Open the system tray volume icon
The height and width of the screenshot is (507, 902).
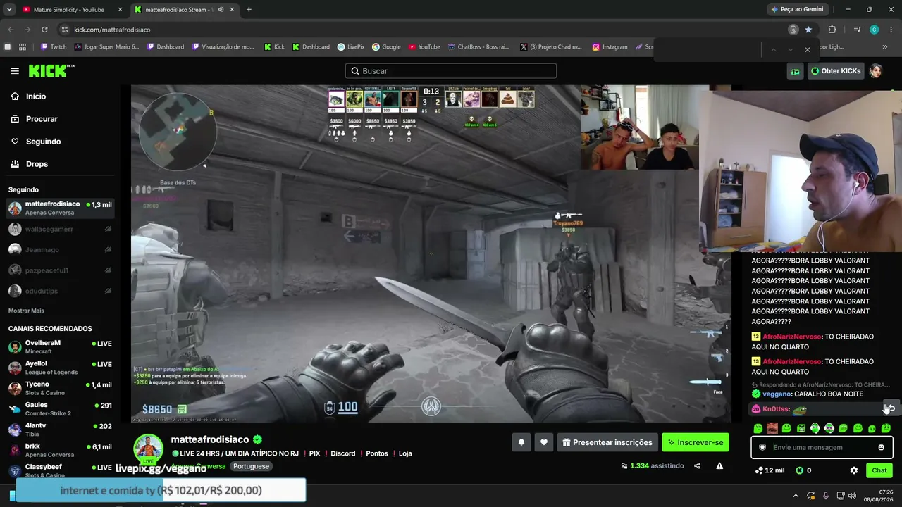pos(852,496)
